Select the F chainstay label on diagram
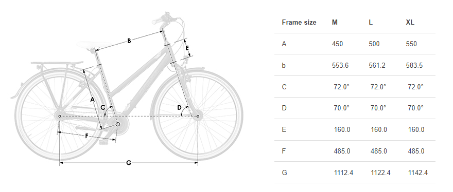 point(86,137)
